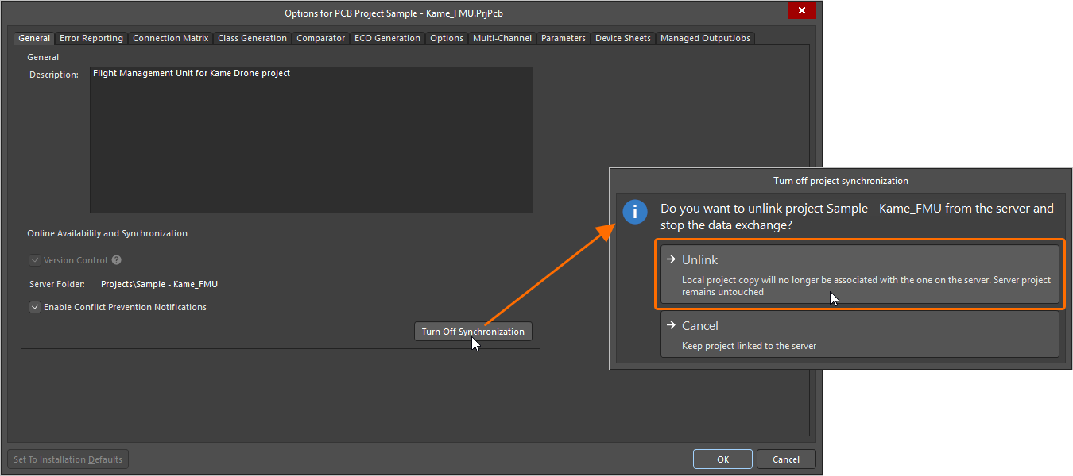
Task: Select the Parameters tab
Action: 564,38
